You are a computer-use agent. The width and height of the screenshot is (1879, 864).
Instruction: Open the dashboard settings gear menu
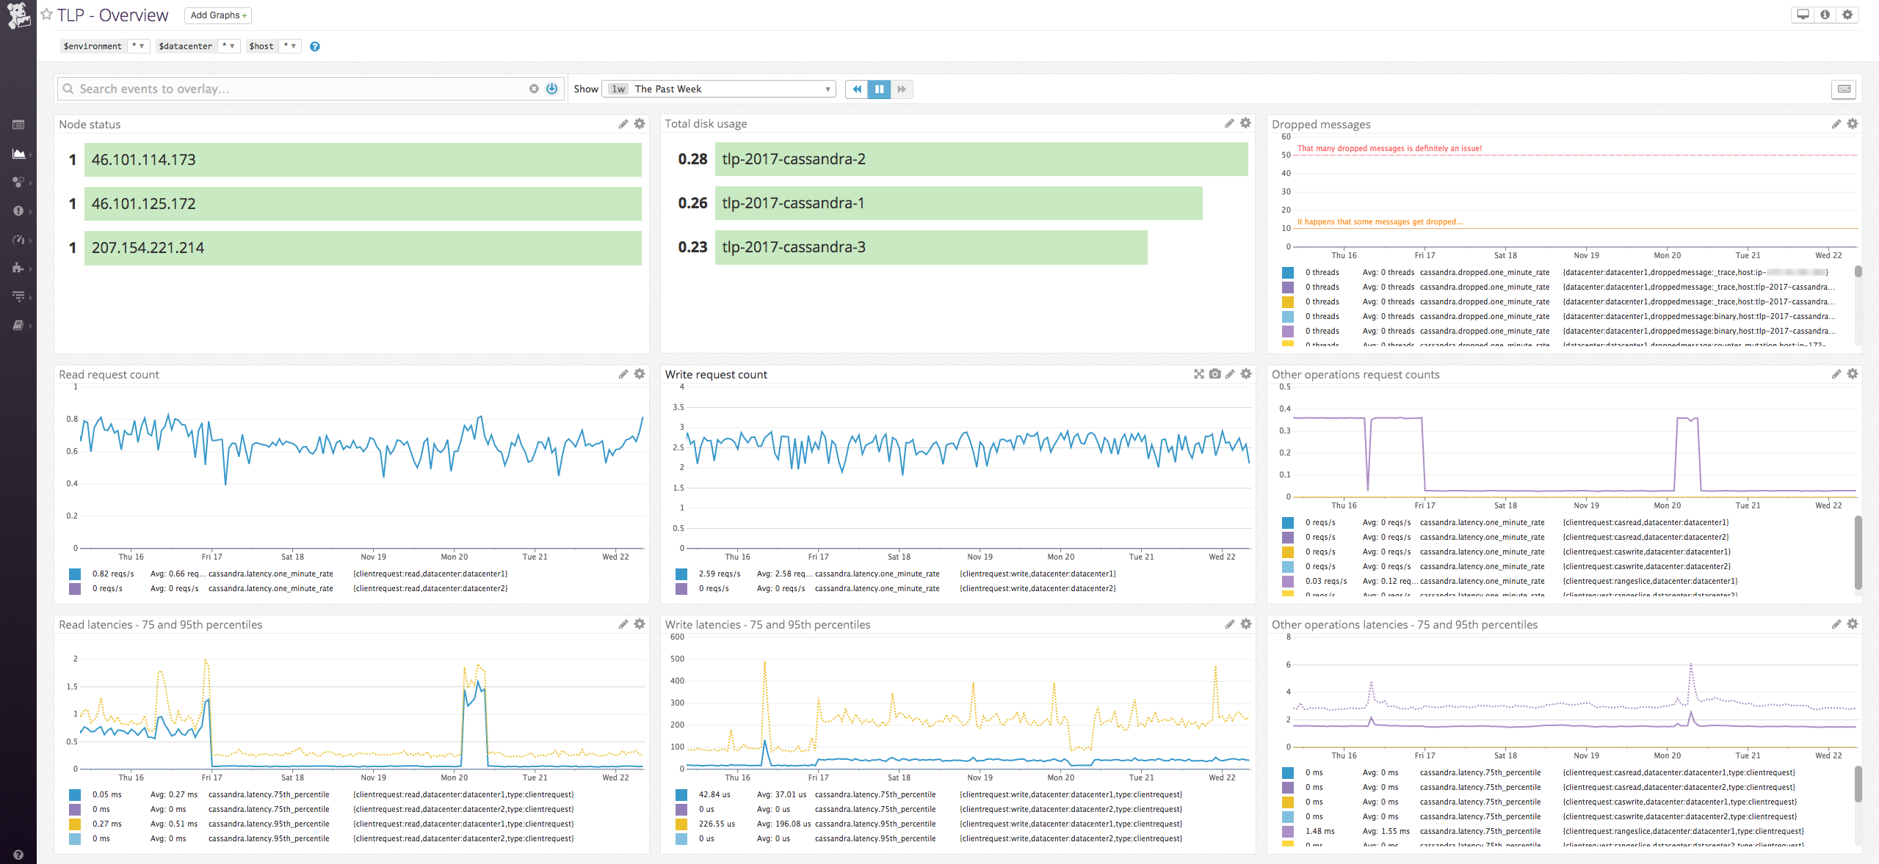pyautogui.click(x=1847, y=14)
